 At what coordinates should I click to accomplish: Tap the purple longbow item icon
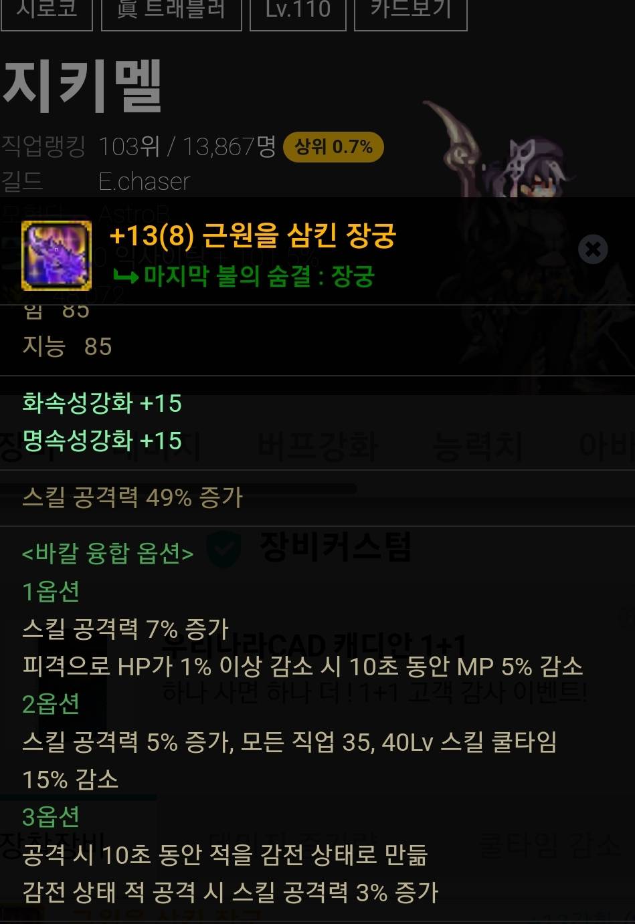[x=57, y=256]
